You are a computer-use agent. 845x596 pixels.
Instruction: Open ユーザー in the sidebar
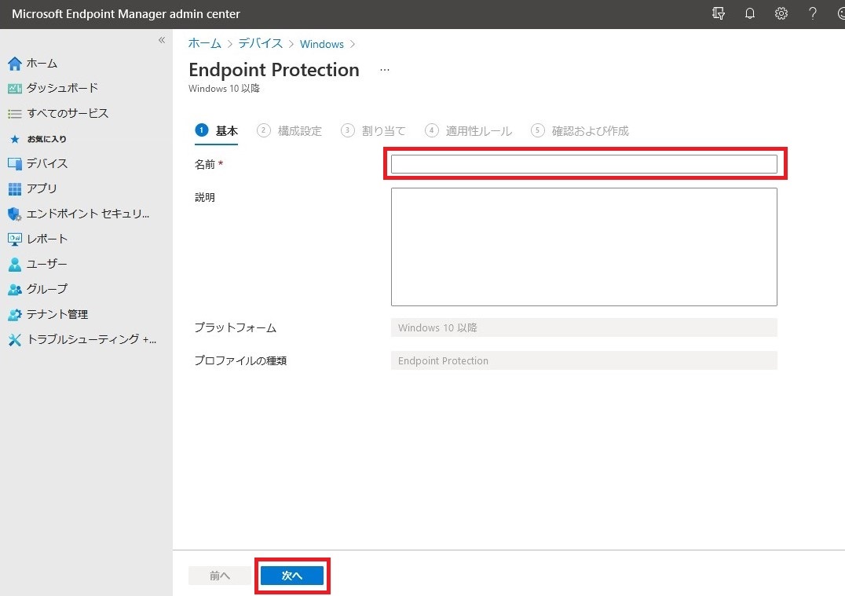(47, 264)
